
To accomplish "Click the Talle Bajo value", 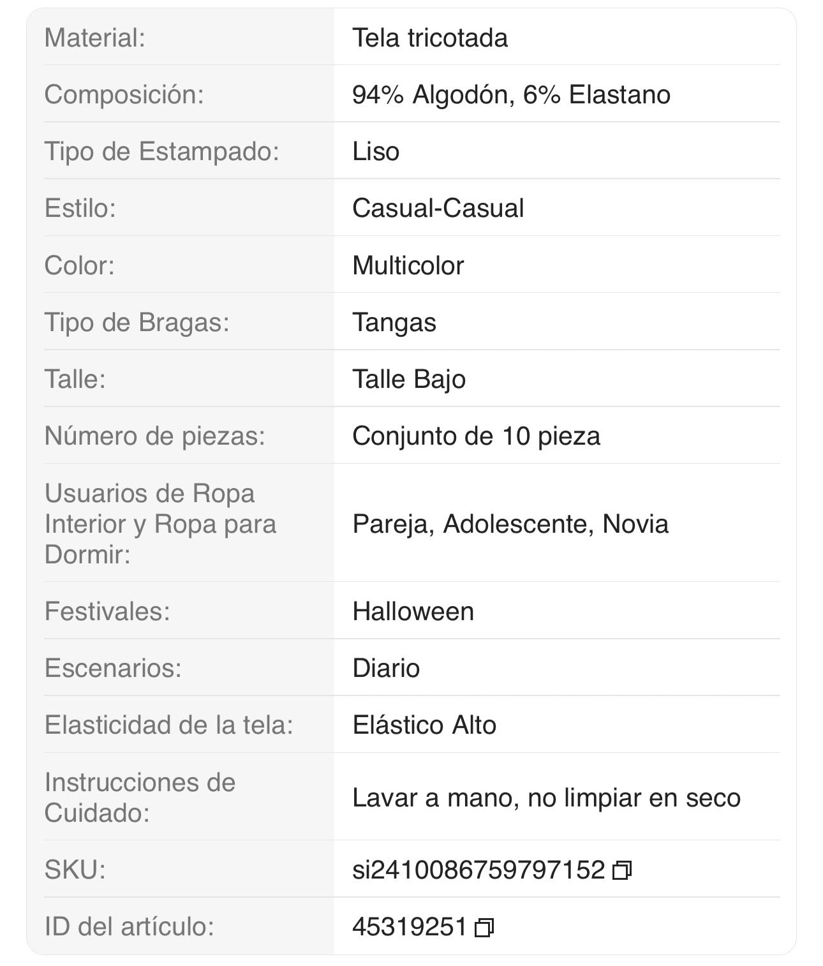I will tap(409, 380).
